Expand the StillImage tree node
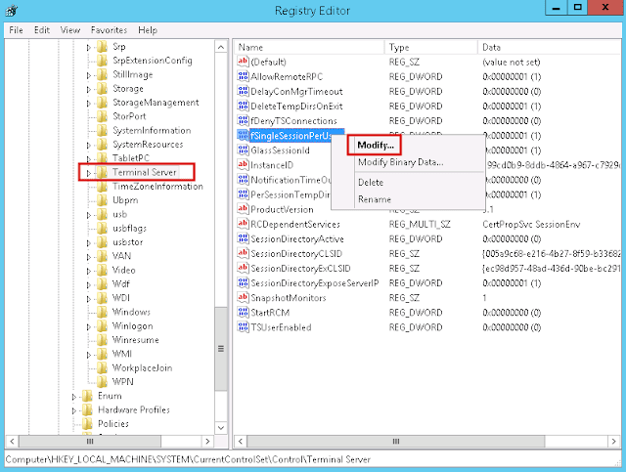This screenshot has width=626, height=472. tap(89, 75)
